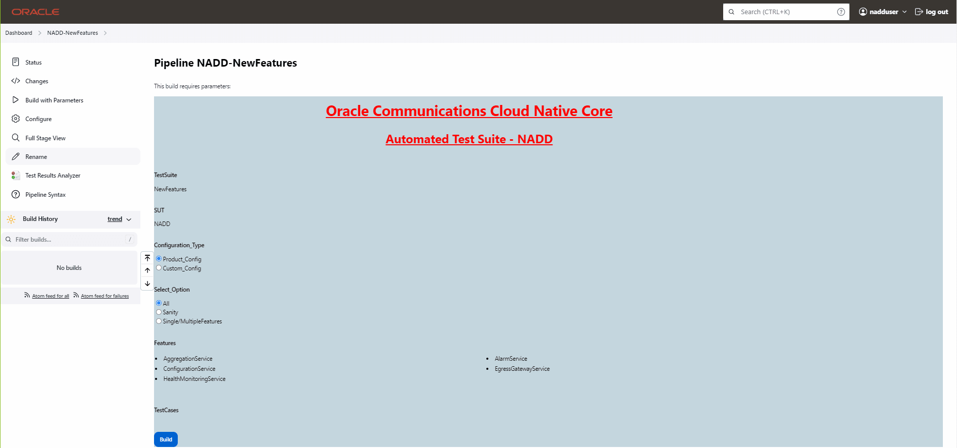
Task: Click the NADD SUT value
Action: point(162,224)
